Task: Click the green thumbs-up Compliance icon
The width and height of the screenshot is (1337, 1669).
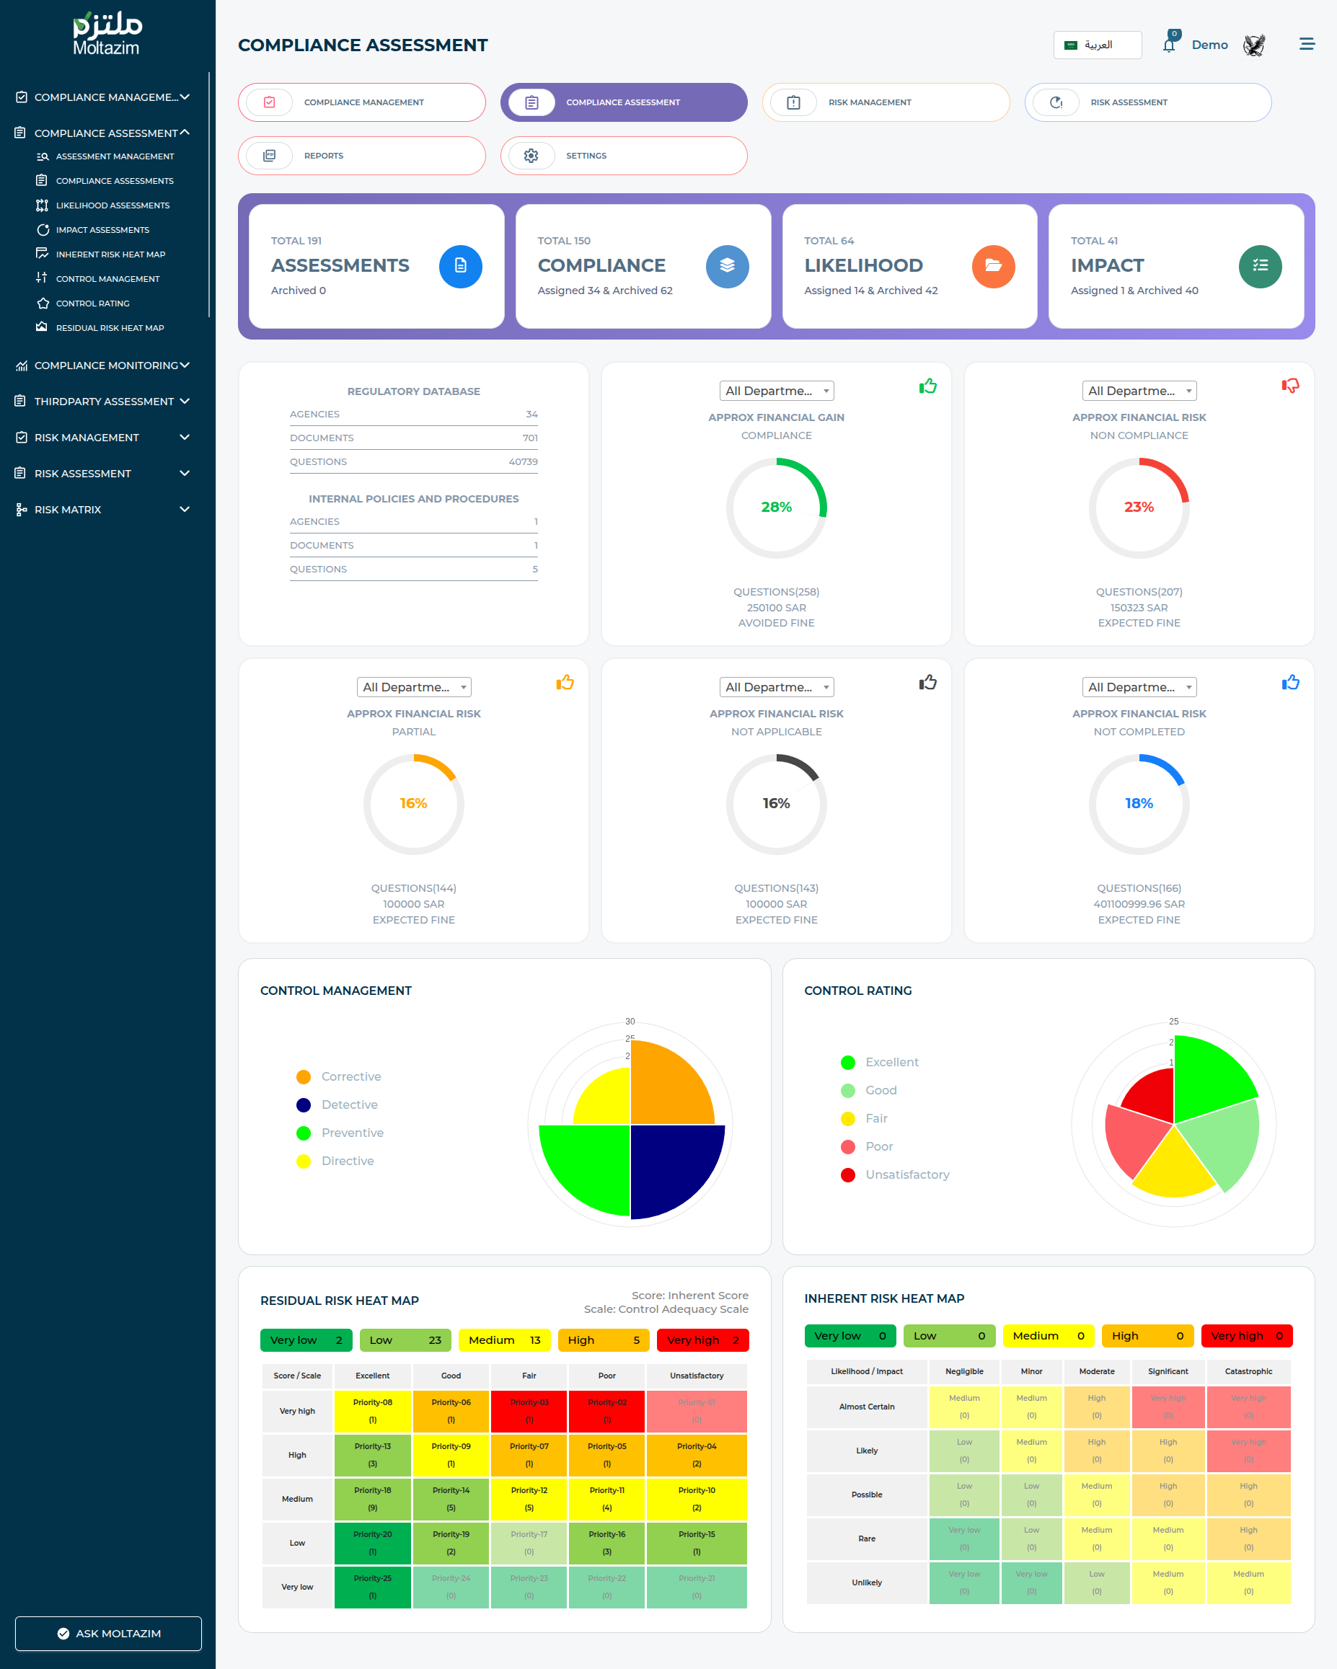Action: 927,386
